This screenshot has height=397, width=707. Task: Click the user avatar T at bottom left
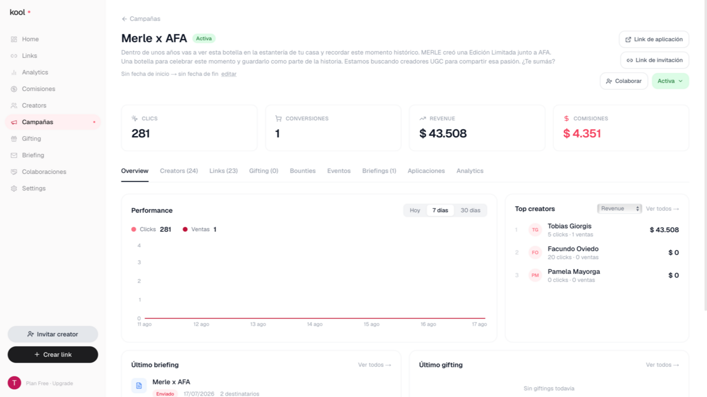point(14,383)
